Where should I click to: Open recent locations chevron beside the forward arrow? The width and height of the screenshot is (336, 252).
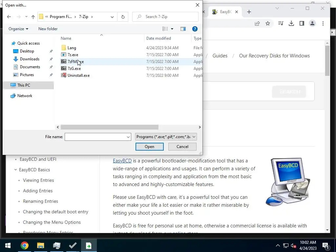(26, 17)
